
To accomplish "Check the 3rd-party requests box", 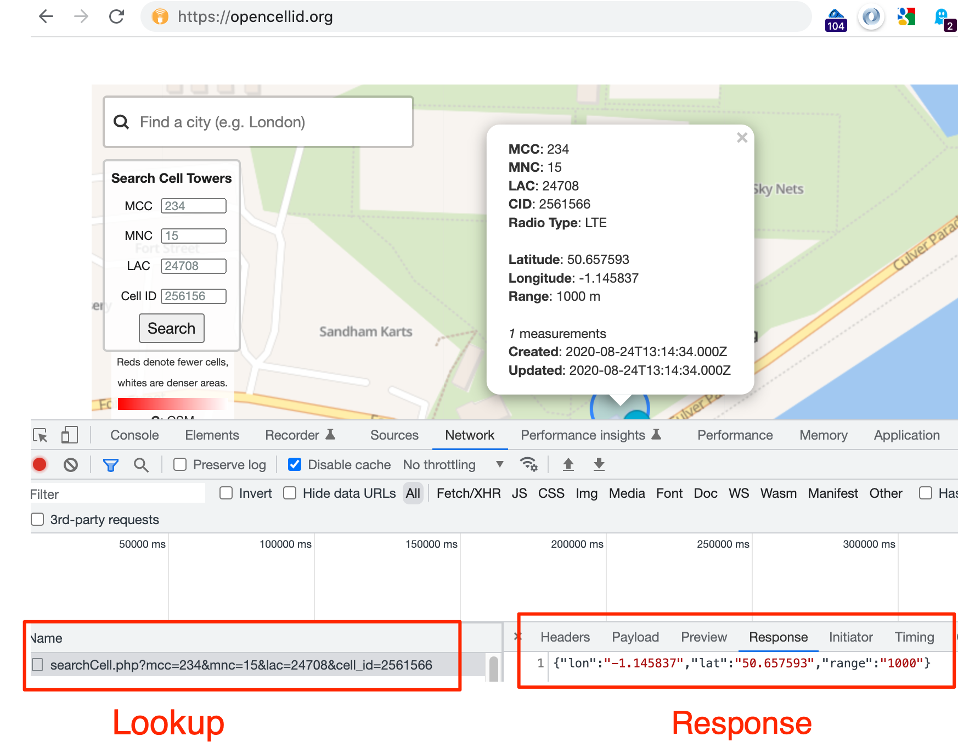I will [37, 519].
